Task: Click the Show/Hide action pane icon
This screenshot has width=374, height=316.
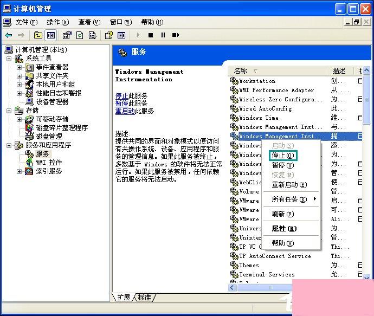Action: pyautogui.click(x=121, y=35)
